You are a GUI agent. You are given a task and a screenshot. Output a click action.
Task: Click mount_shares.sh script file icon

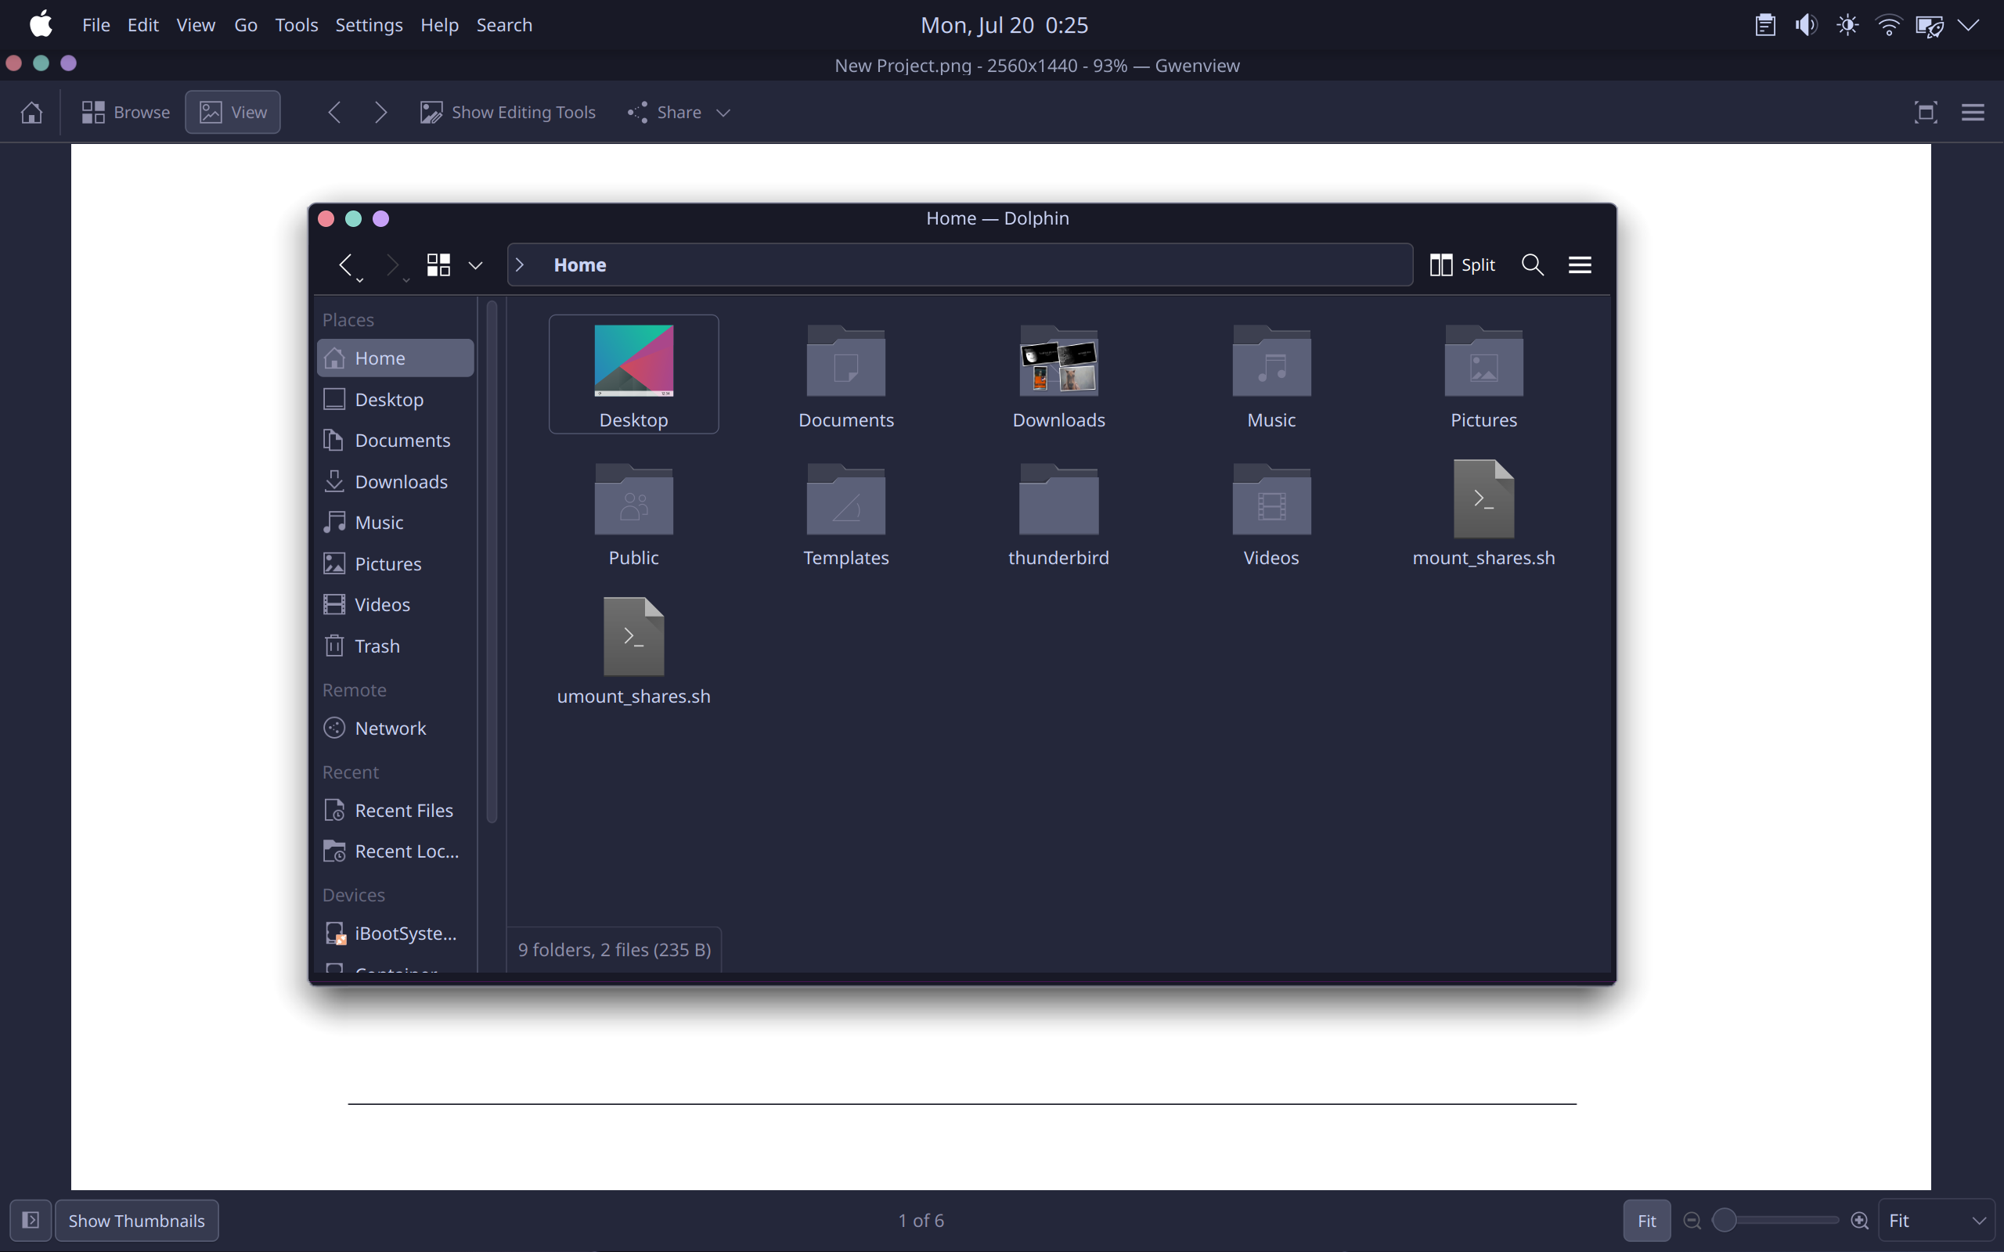(1483, 498)
